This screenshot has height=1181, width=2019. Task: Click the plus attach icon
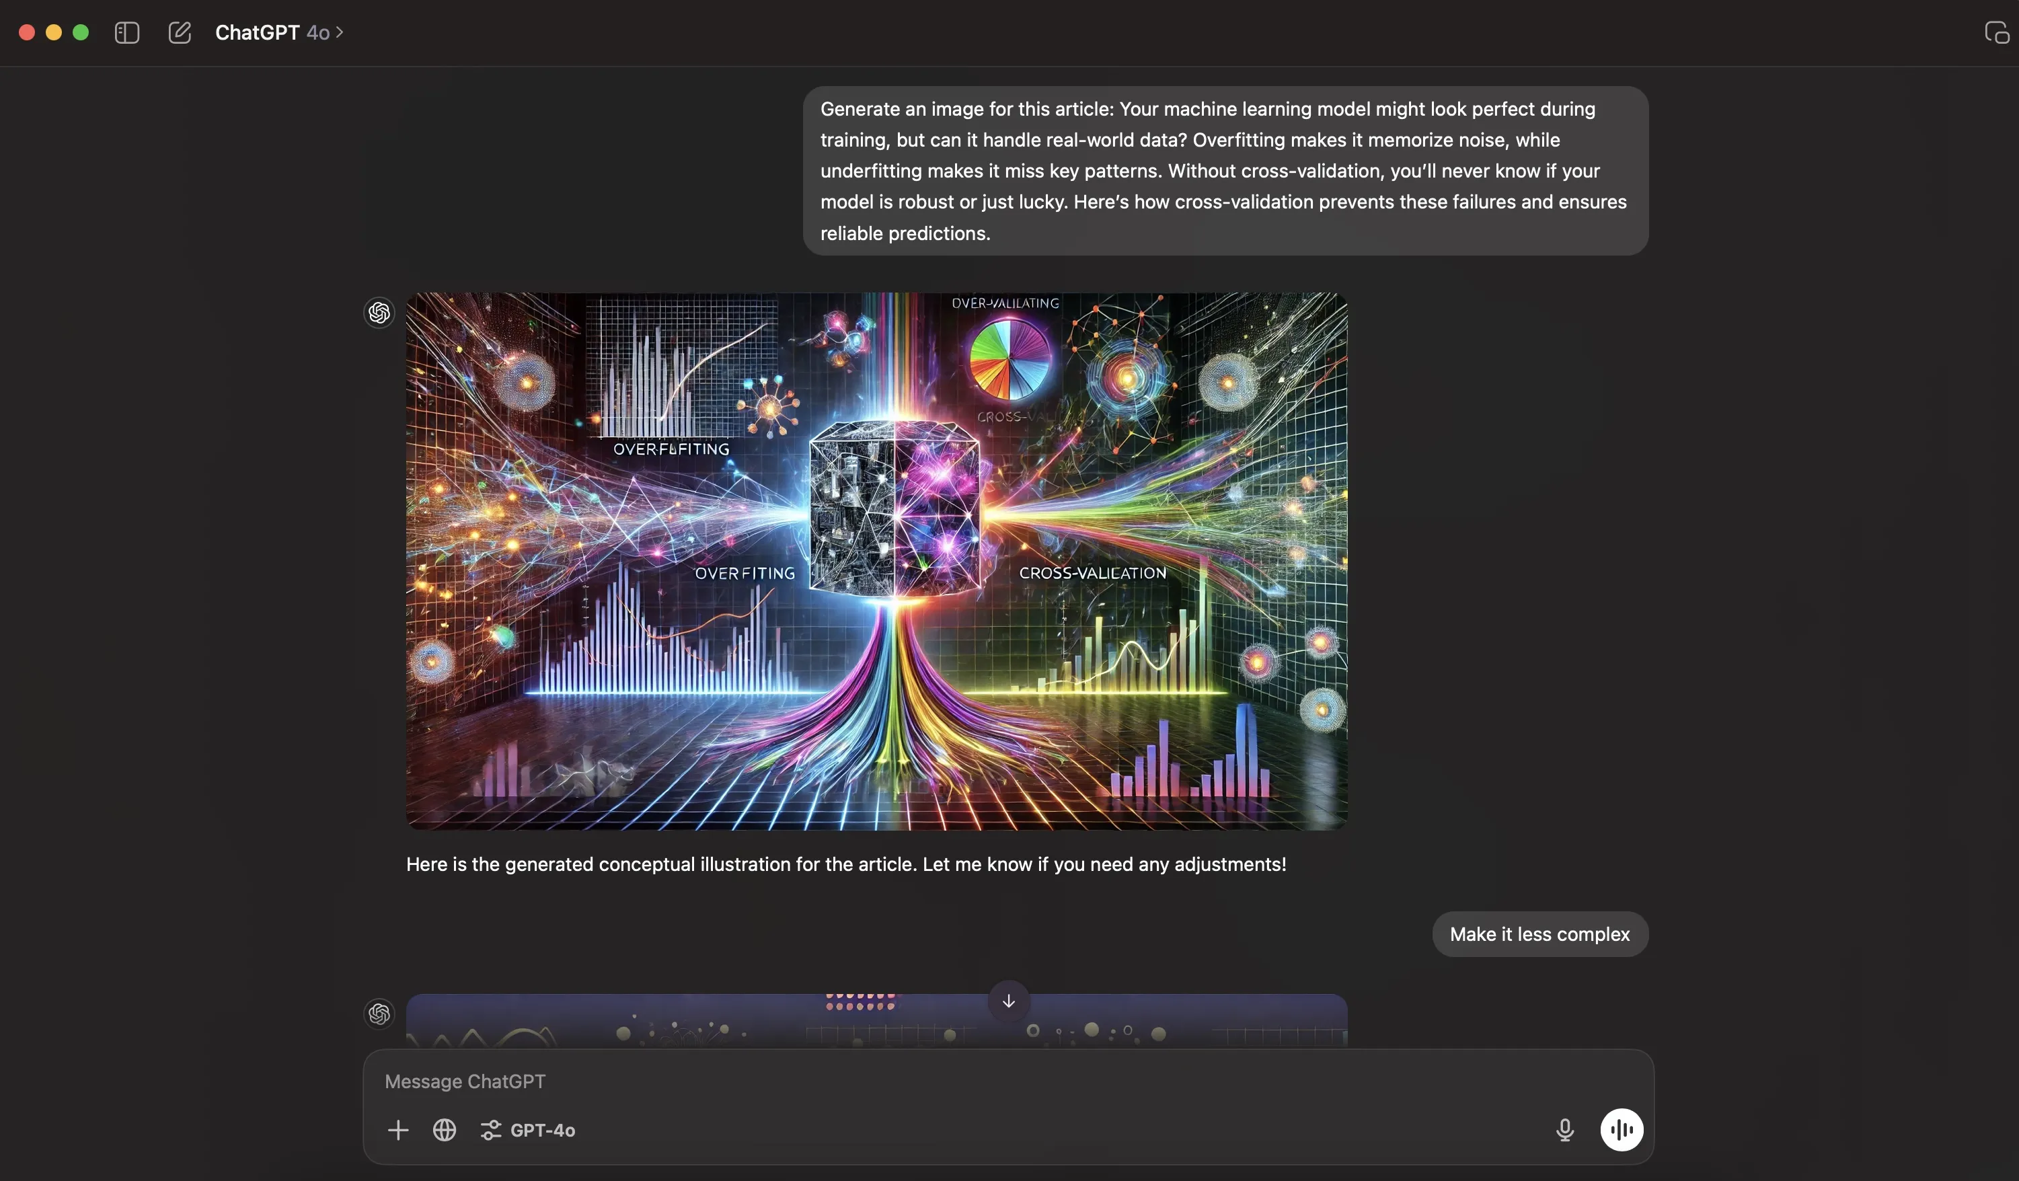pyautogui.click(x=398, y=1130)
